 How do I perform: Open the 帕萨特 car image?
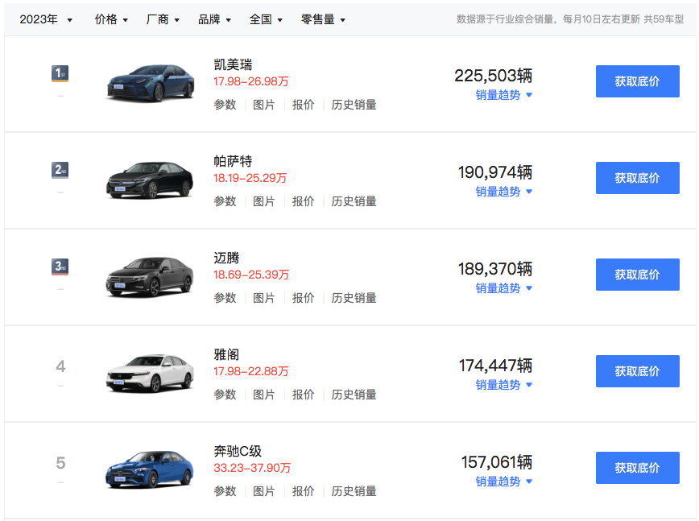point(150,180)
